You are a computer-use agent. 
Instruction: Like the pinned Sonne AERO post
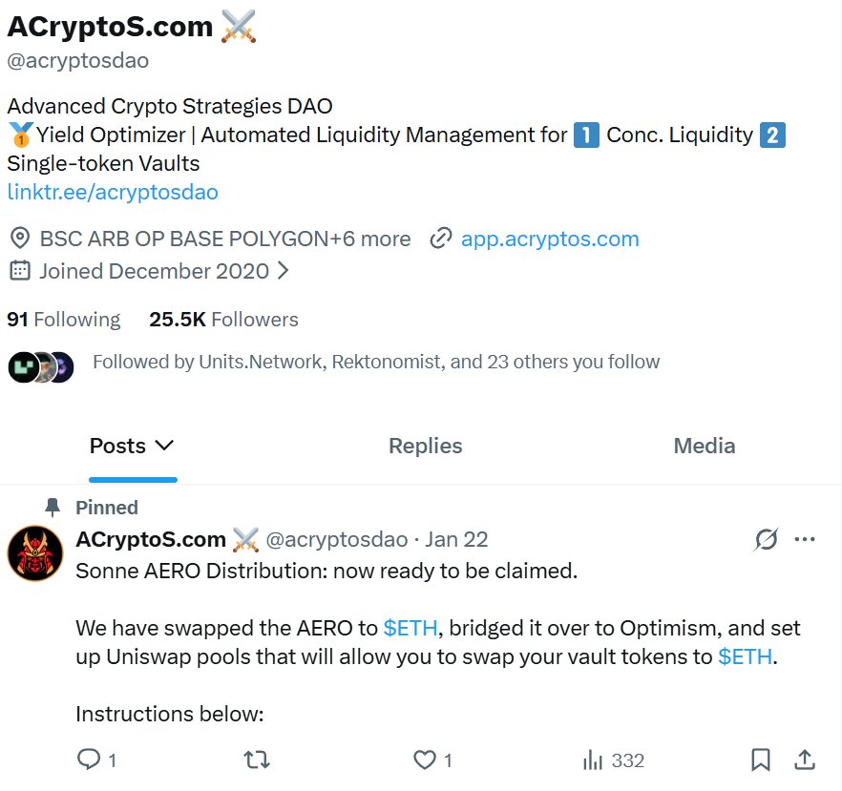pos(424,760)
